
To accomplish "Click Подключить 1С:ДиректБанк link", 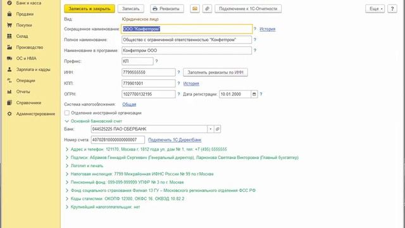I will tap(175, 140).
